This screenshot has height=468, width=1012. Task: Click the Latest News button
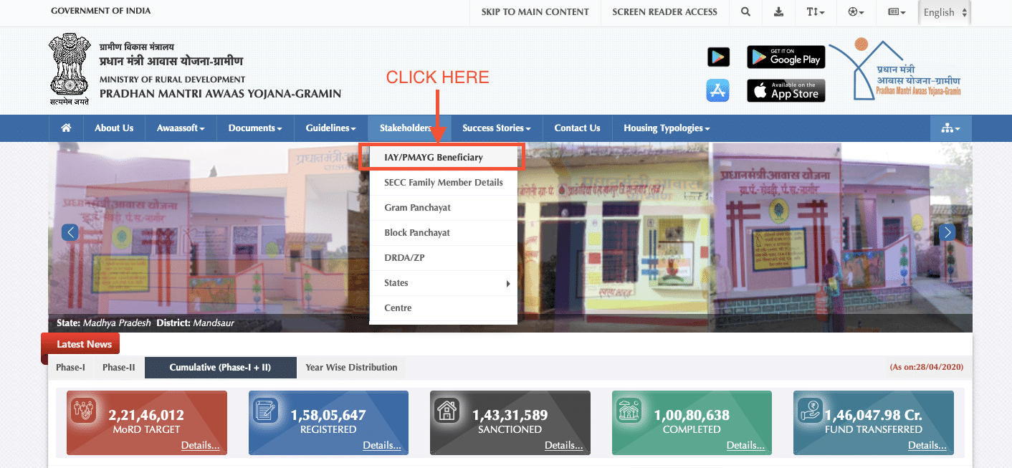point(84,345)
